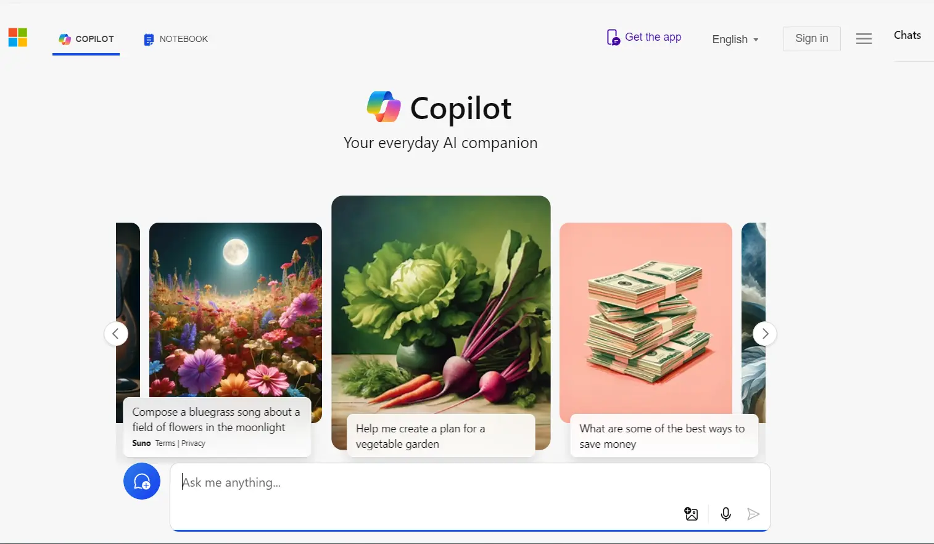Start a new topic with the blue chat icon
The image size is (934, 544).
click(142, 481)
